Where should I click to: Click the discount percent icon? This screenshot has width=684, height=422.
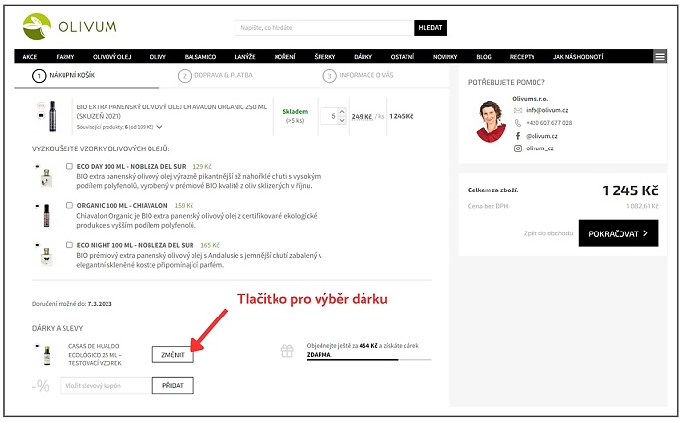pos(41,386)
